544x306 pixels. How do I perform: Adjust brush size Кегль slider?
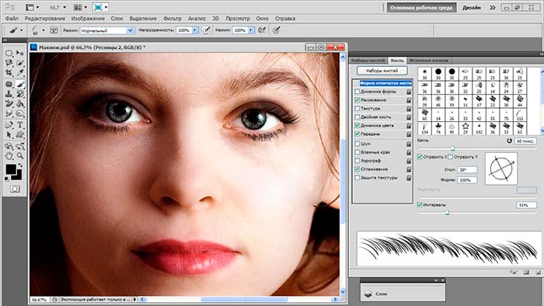[453, 148]
